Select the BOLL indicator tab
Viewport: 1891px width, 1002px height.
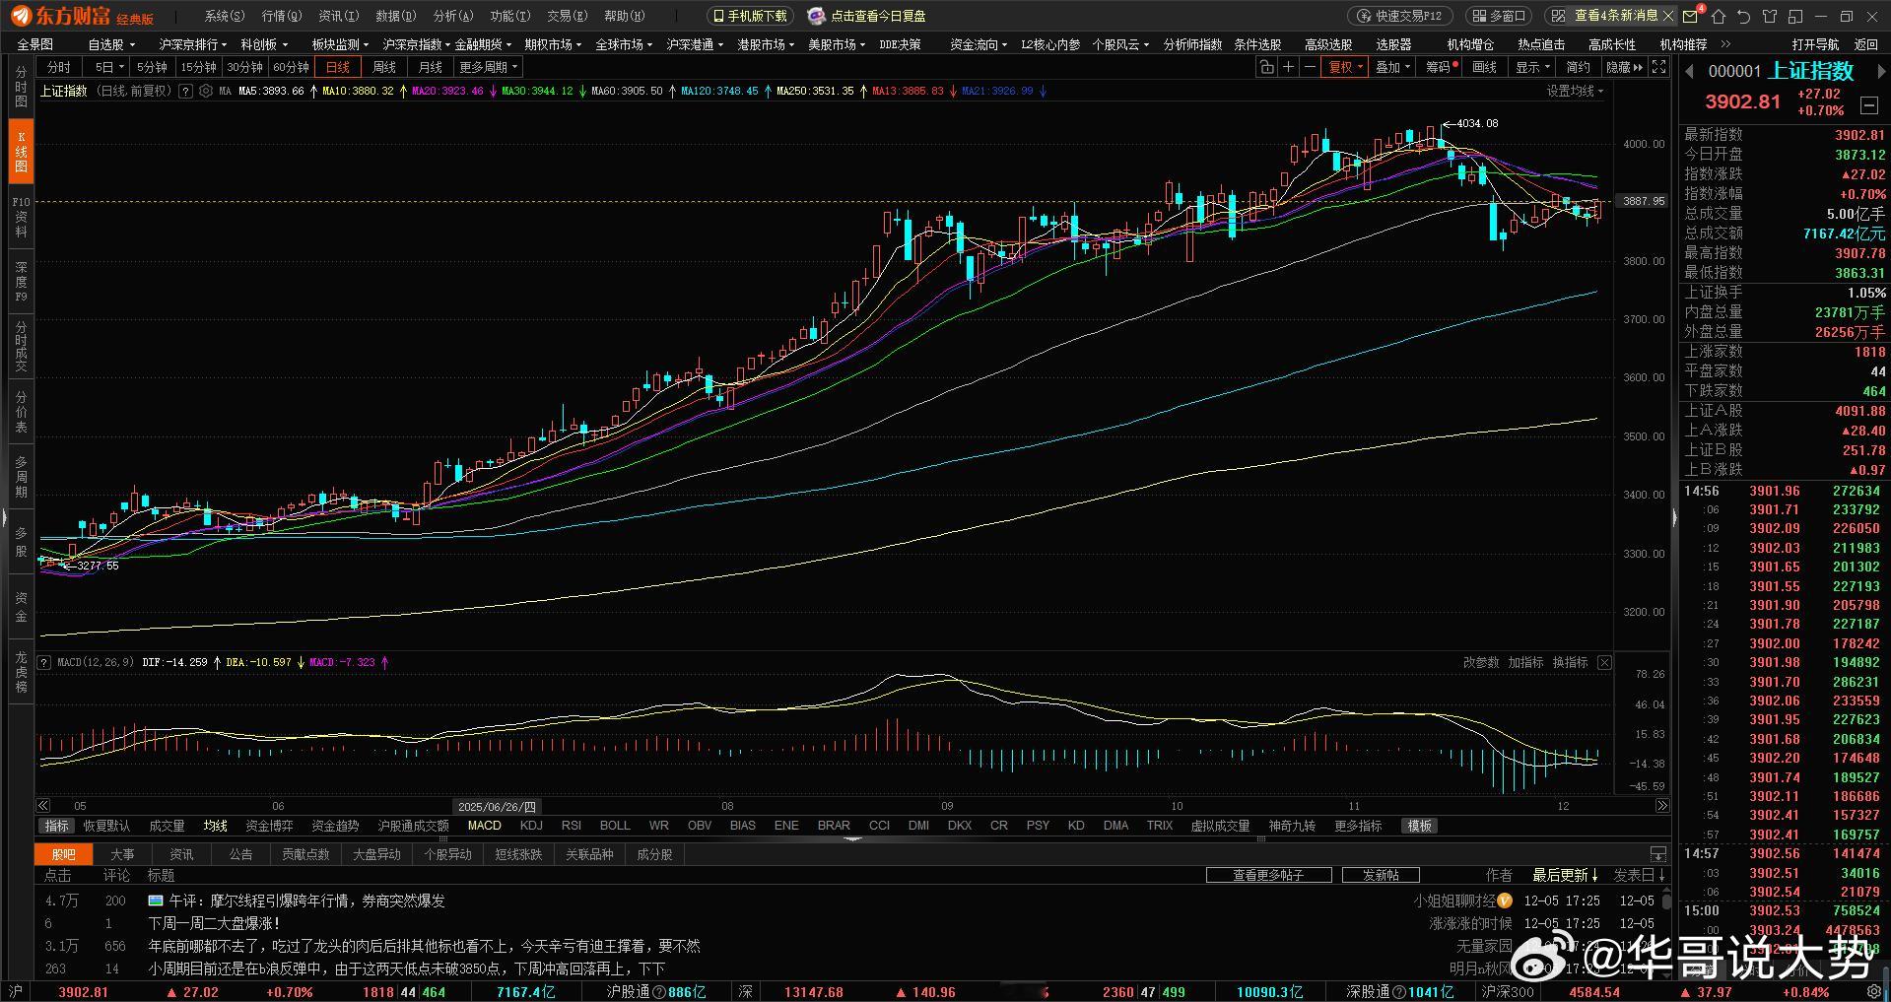[x=615, y=826]
